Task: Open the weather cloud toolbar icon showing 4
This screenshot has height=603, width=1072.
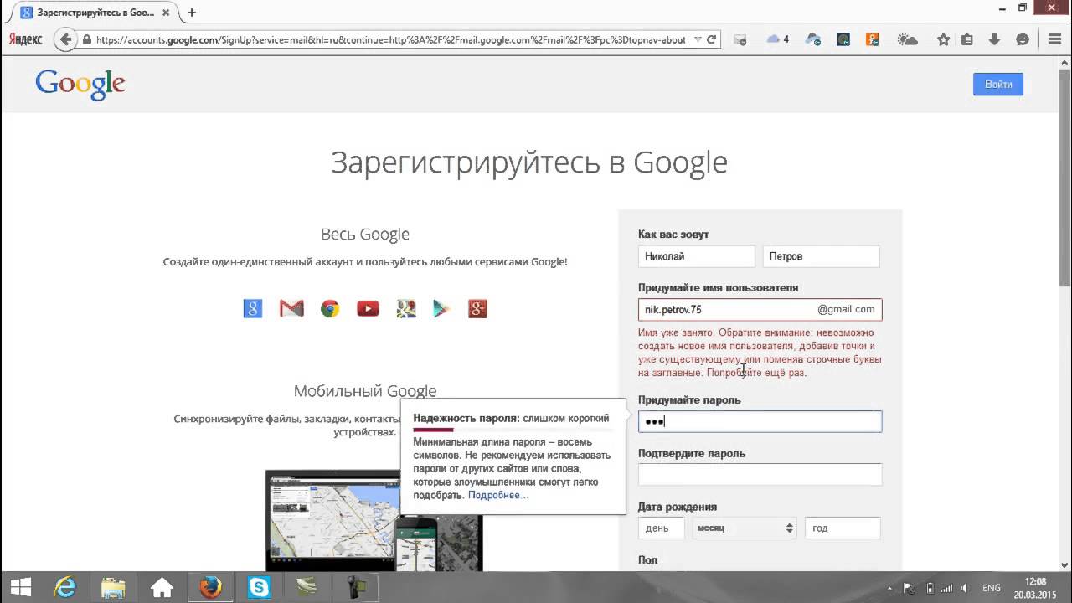Action: pyautogui.click(x=777, y=39)
